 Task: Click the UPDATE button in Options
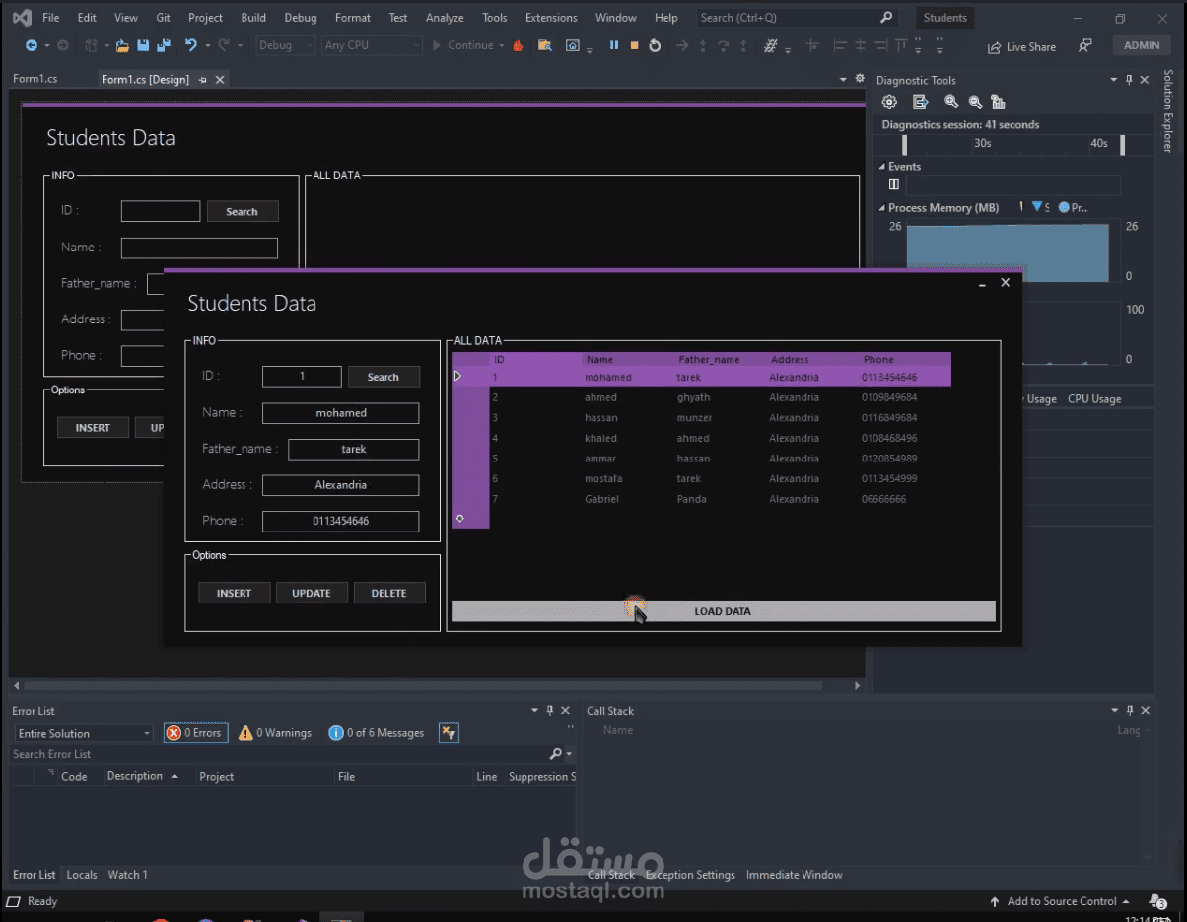pyautogui.click(x=312, y=593)
